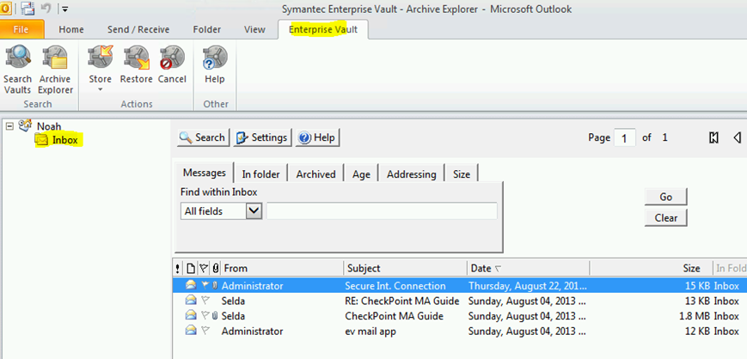The image size is (747, 359).
Task: Switch to the Send / Receive tab
Action: coord(138,29)
